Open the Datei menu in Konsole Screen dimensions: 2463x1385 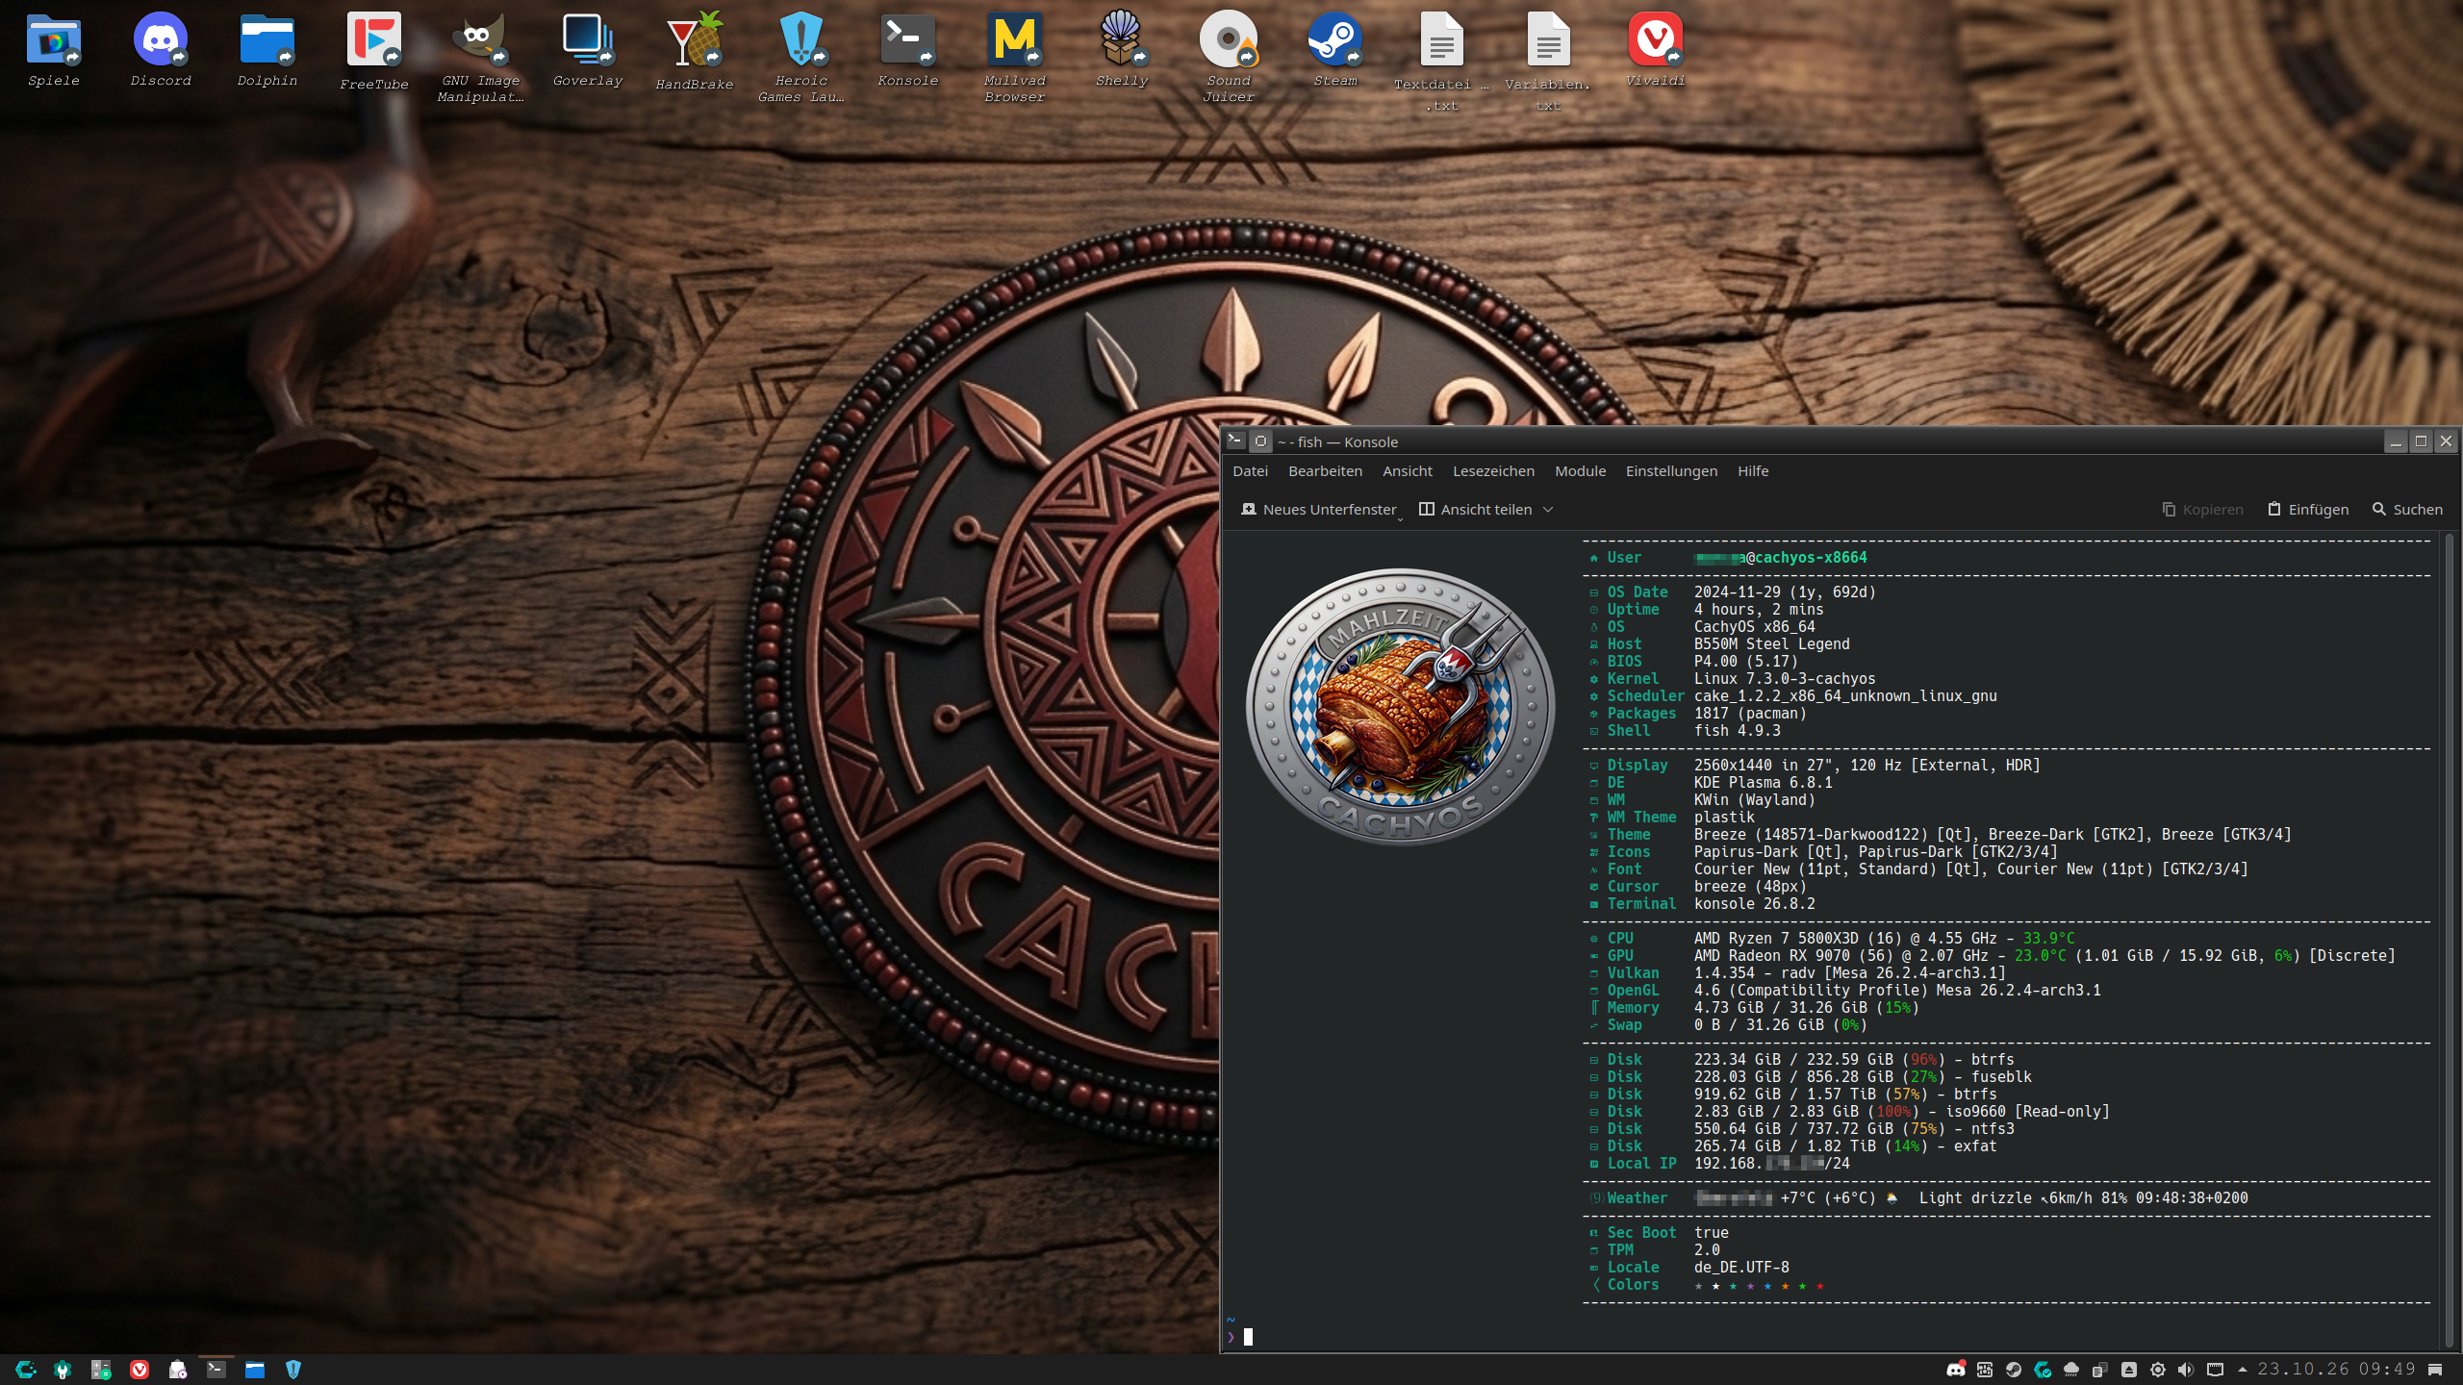tap(1250, 471)
